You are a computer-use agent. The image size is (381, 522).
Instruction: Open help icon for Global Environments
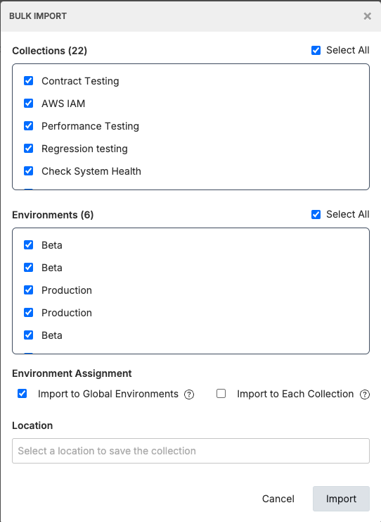pyautogui.click(x=189, y=394)
